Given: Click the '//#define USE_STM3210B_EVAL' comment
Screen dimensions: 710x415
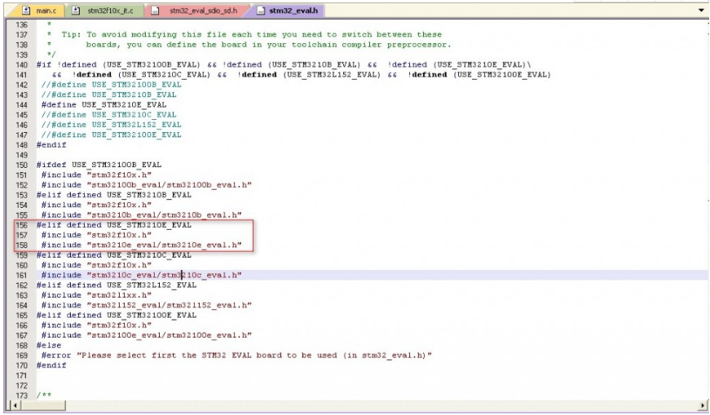Looking at the screenshot, I should point(108,95).
